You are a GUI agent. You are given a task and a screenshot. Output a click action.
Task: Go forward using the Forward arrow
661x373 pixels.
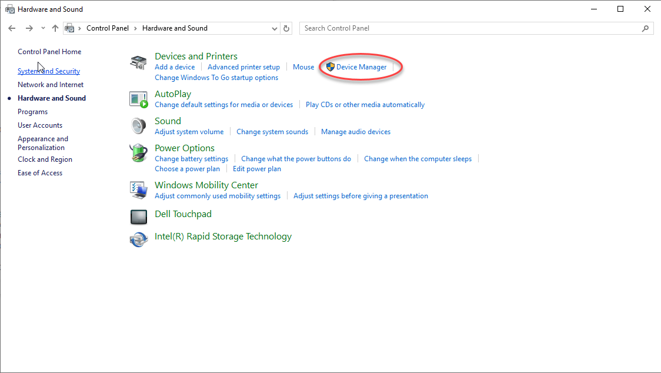pos(29,28)
